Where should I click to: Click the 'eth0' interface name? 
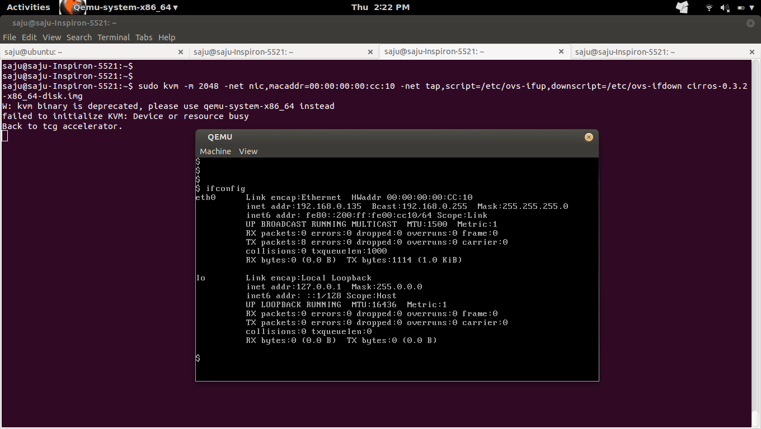point(205,198)
